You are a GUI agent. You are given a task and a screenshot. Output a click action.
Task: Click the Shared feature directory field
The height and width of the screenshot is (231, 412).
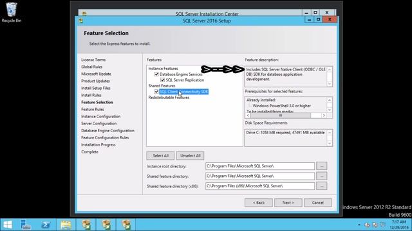tap(260, 176)
